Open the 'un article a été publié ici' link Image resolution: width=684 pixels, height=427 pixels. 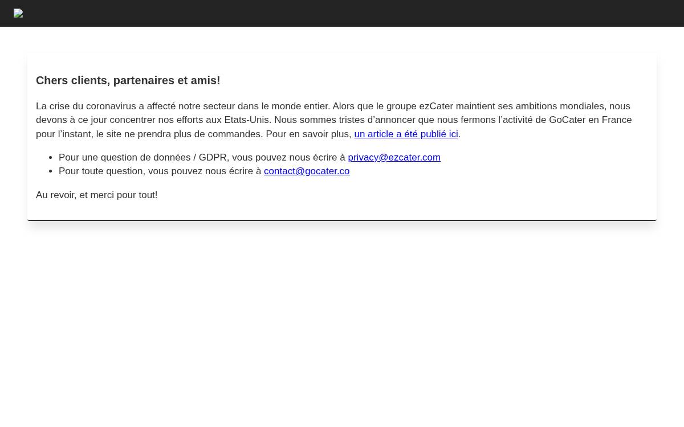(x=406, y=134)
